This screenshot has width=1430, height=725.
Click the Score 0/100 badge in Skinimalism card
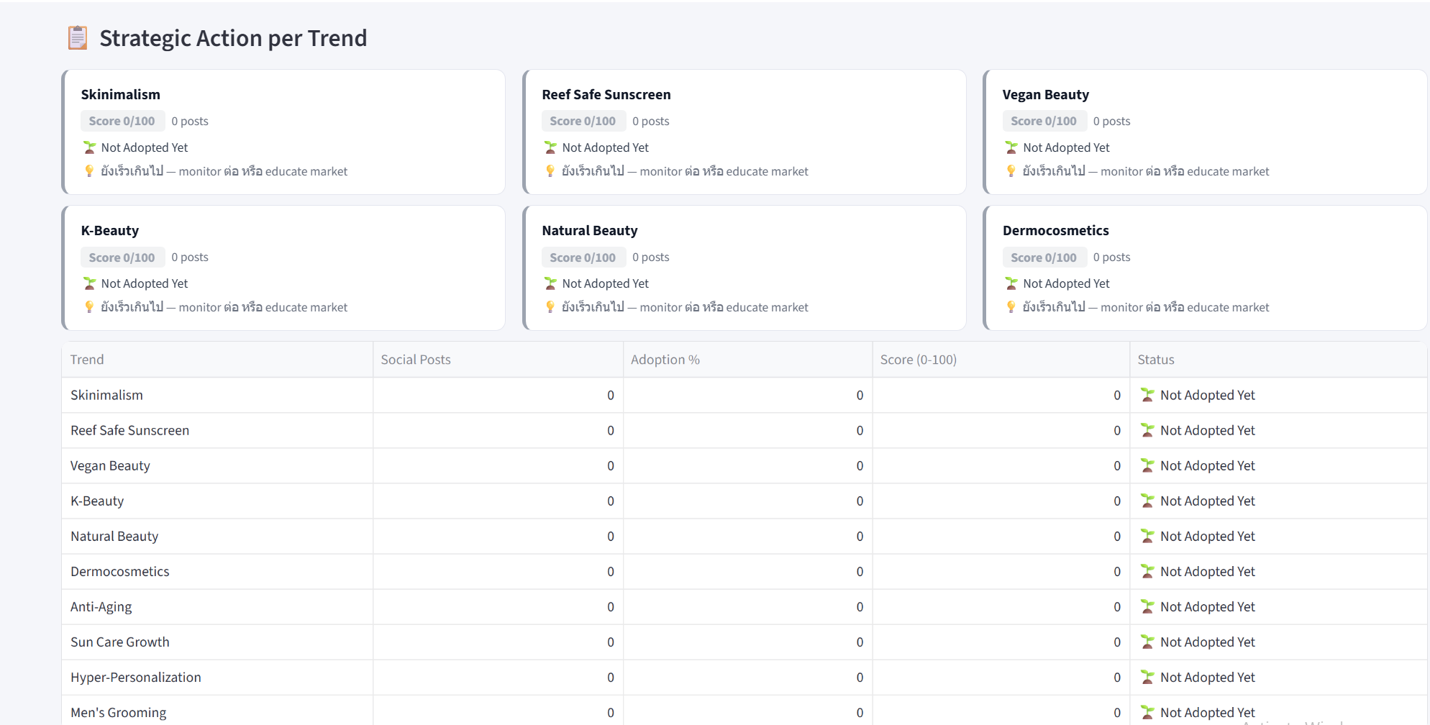pyautogui.click(x=122, y=121)
